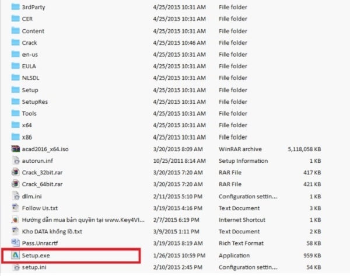350x276 pixels.
Task: Select the Content folder name
Action: [x=33, y=31]
